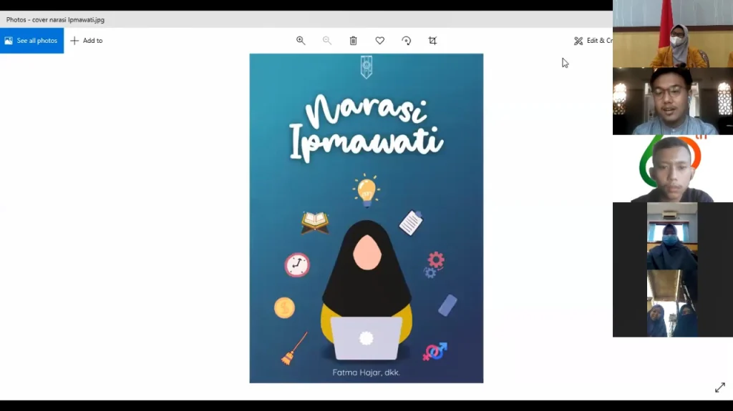Open the crop tool icon
The image size is (733, 411).
click(432, 41)
